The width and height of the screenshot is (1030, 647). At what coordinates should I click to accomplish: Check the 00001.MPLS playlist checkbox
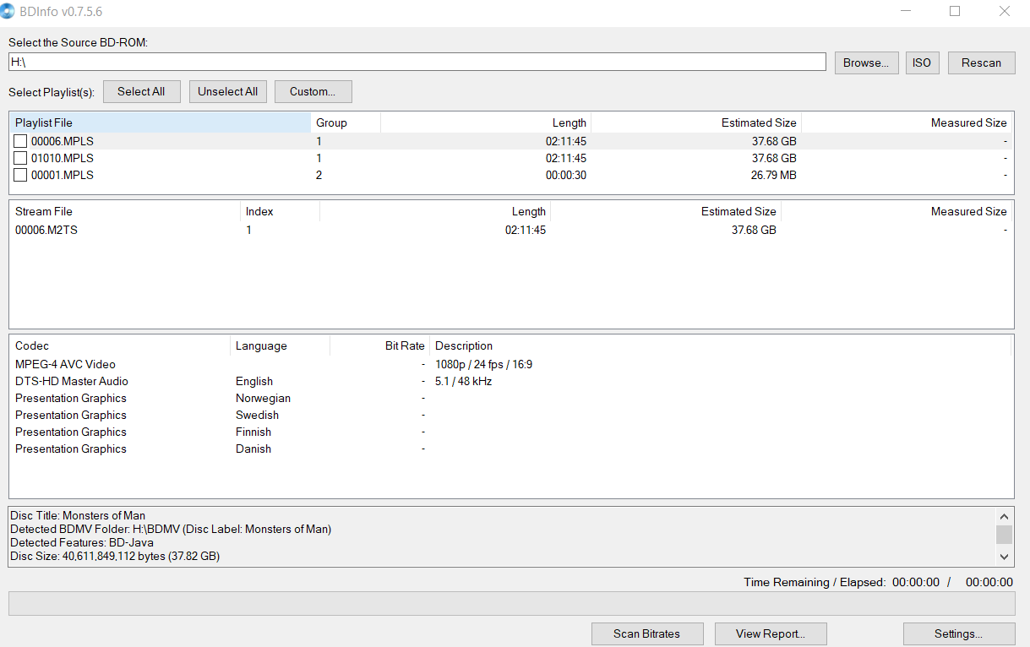coord(20,175)
